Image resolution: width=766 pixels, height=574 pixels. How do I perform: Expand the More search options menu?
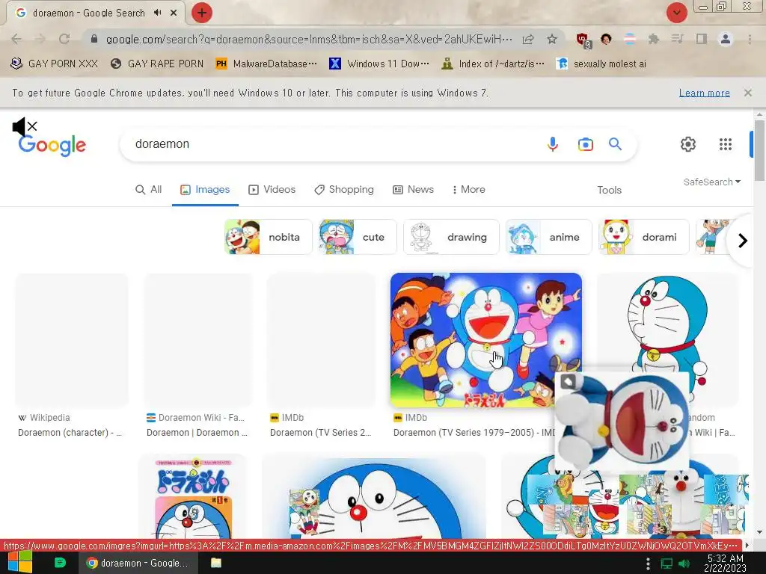[x=469, y=189]
